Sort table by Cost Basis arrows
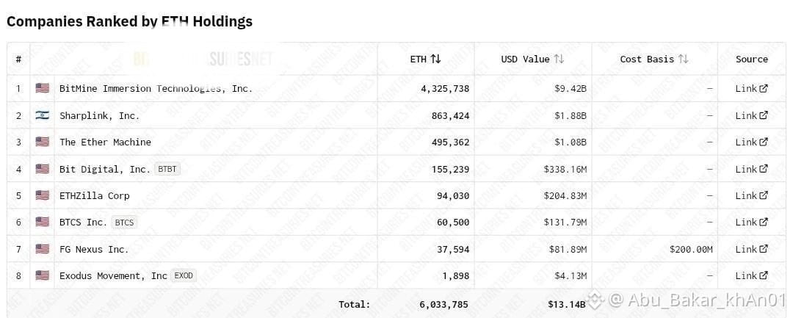Viewport: 793px width, 318px height. 684,59
